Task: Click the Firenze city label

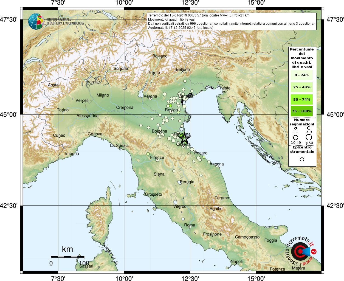Action: pos(157,157)
